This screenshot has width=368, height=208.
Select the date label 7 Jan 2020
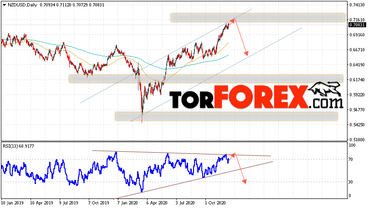coord(128,203)
